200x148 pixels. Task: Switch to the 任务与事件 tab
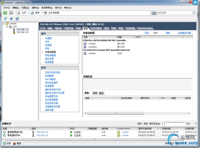pyautogui.click(x=96, y=29)
